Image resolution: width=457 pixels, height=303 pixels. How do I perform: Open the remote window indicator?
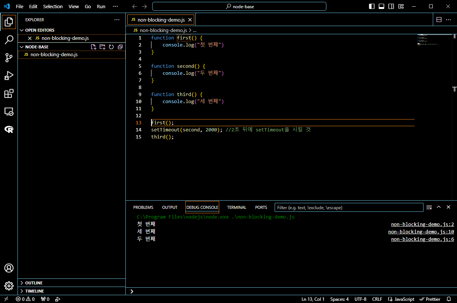click(x=6, y=299)
